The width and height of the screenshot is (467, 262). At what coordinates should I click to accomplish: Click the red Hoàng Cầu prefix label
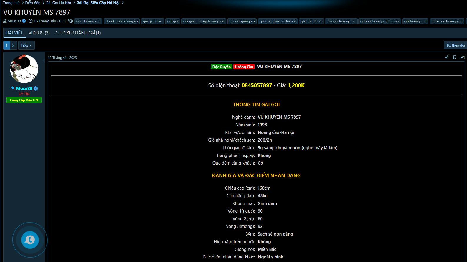coord(244,67)
